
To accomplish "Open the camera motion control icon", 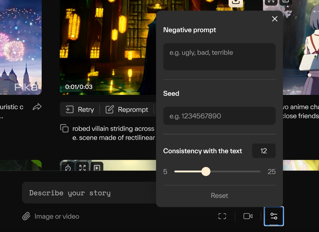I will [x=248, y=216].
